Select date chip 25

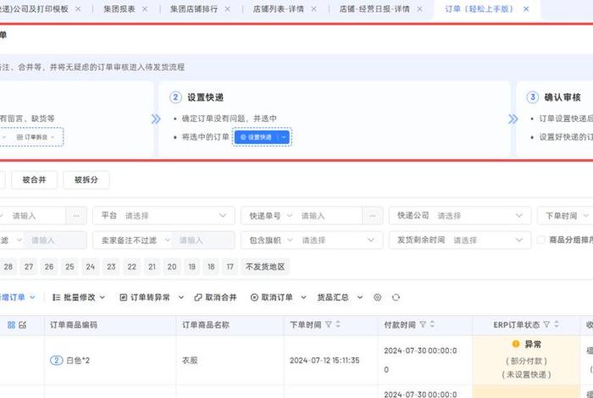(x=69, y=267)
